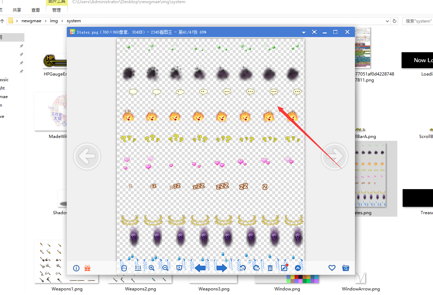Click the large gray next-image arrow
The height and width of the screenshot is (295, 433).
click(x=334, y=156)
